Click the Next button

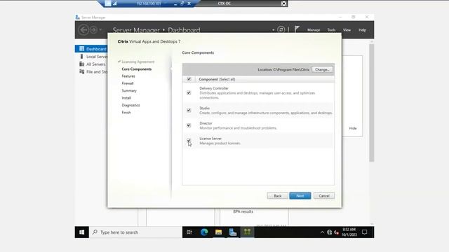(300, 196)
